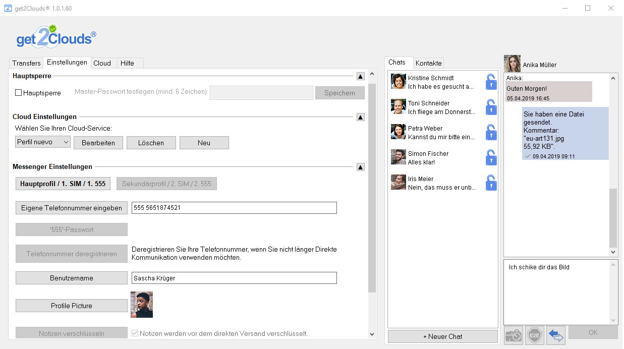This screenshot has width=624, height=349.
Task: Click 'Eigene Telefonnummer eingeben' button
Action: pos(72,208)
